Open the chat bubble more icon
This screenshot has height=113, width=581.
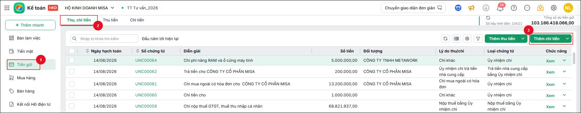click(527, 8)
